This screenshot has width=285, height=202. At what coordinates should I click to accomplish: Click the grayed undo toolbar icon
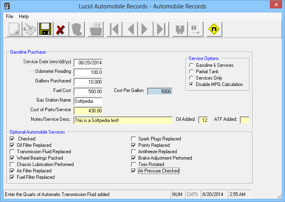pyautogui.click(x=77, y=29)
